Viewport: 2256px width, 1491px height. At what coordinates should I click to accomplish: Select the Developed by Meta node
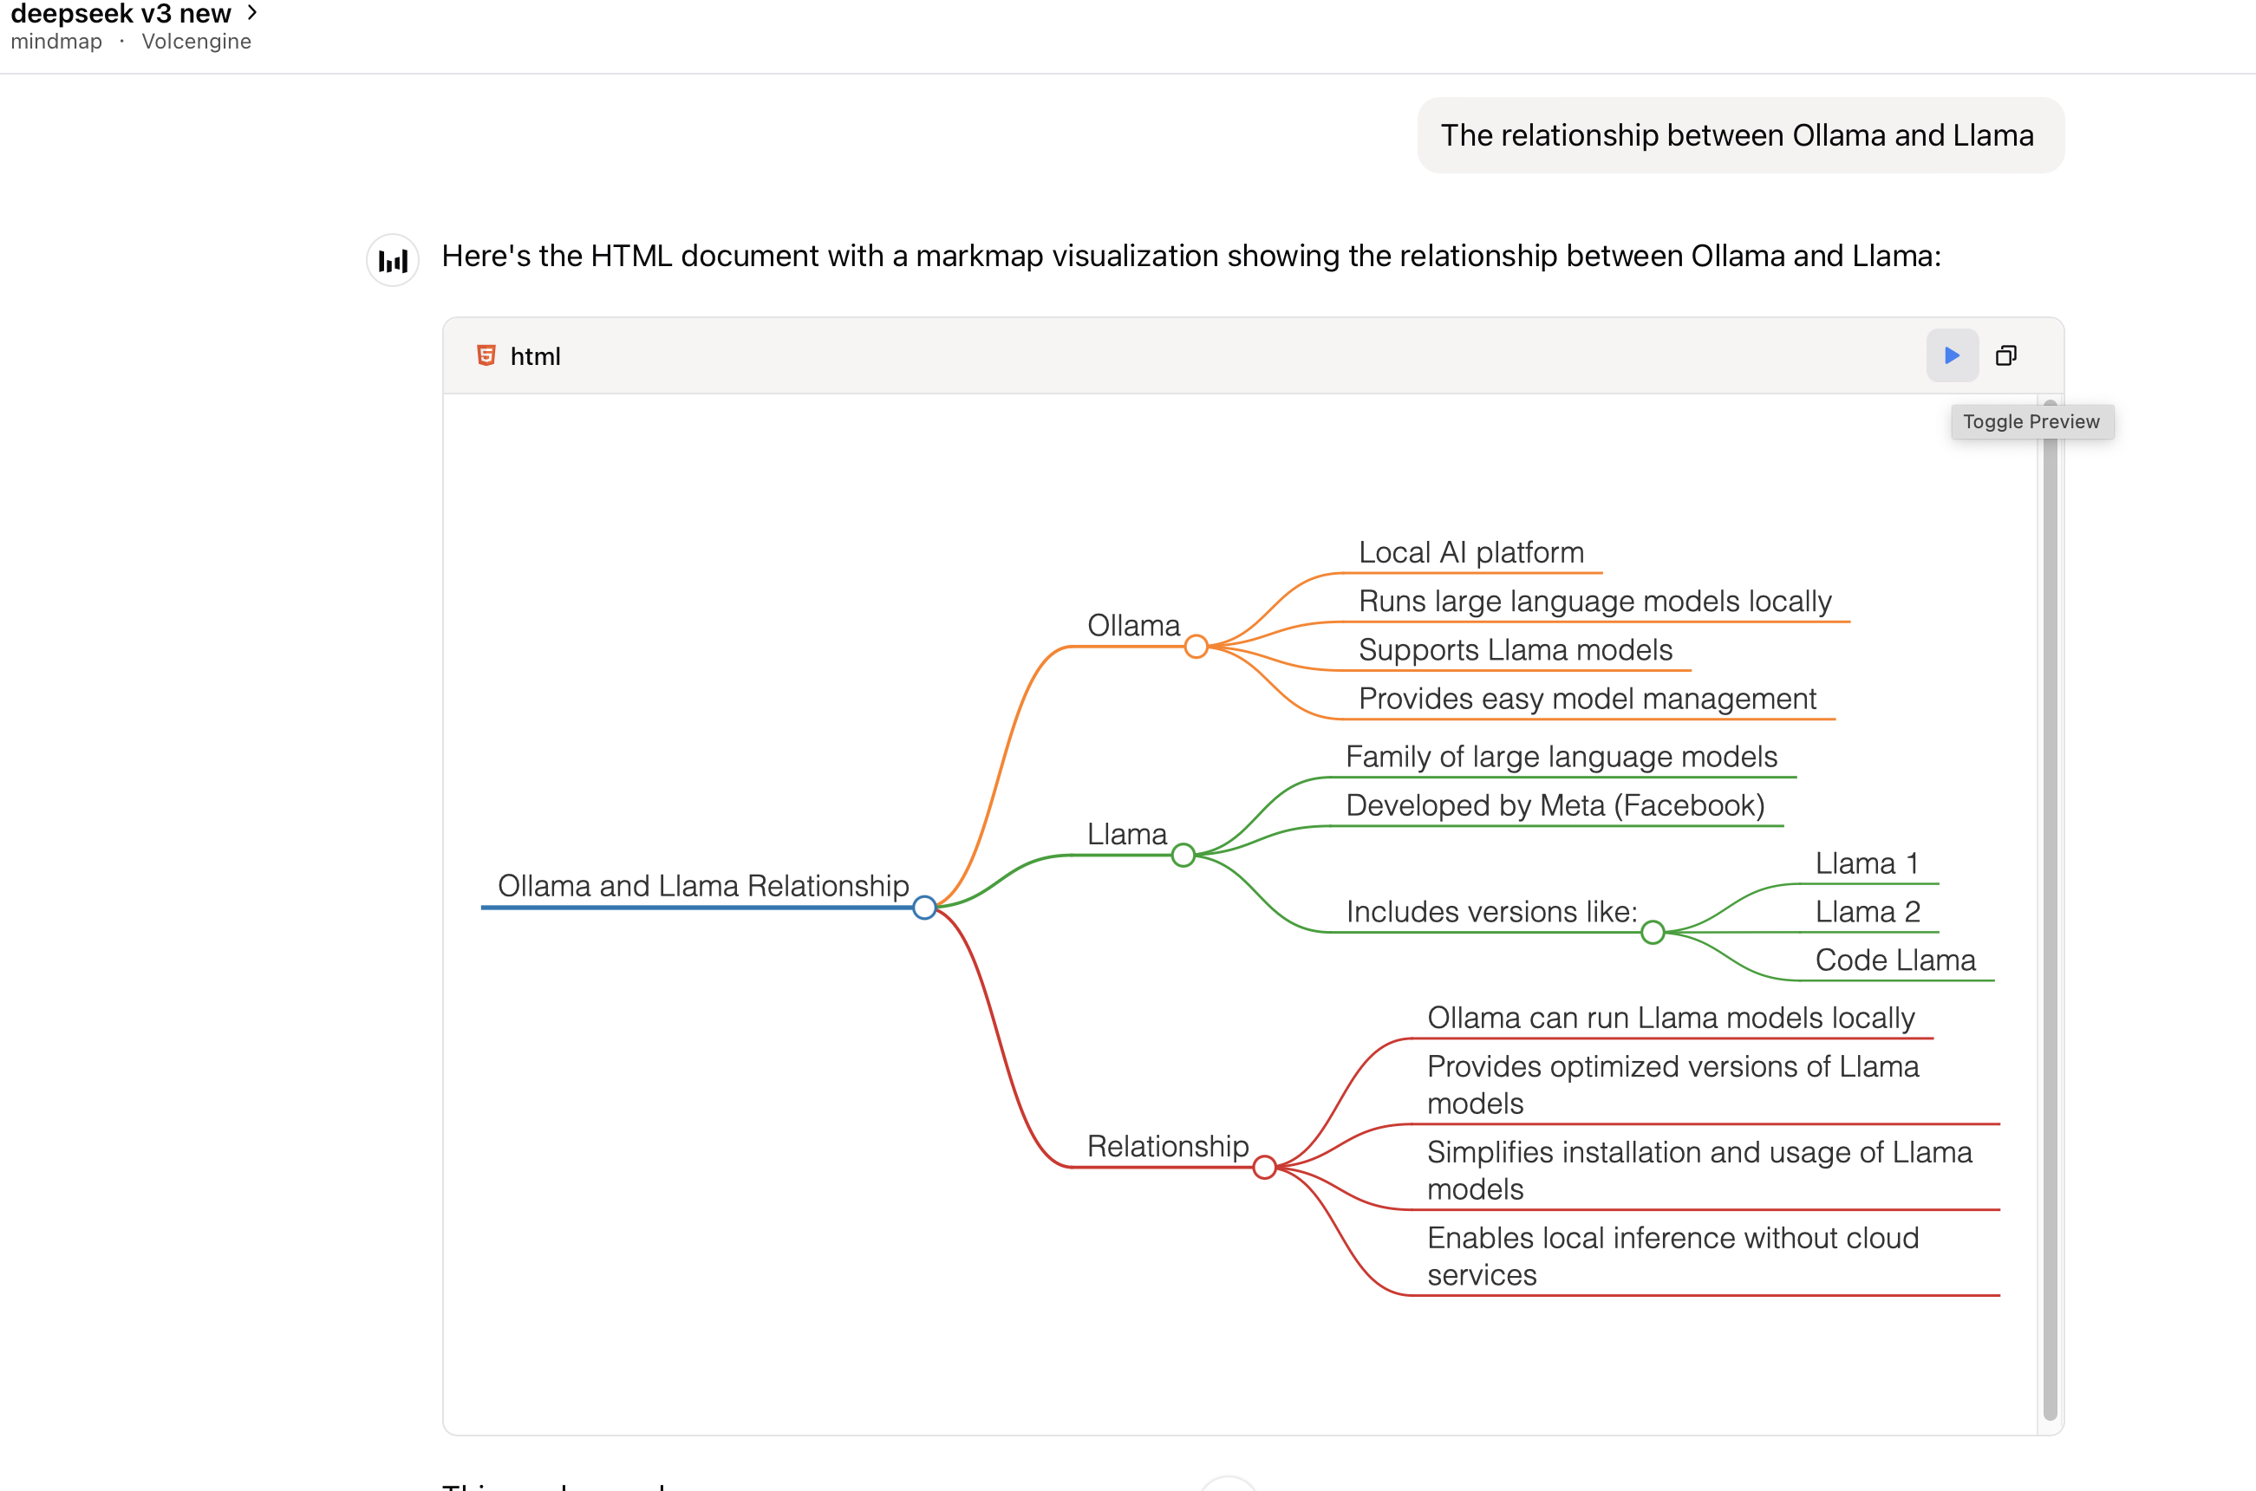pyautogui.click(x=1555, y=805)
